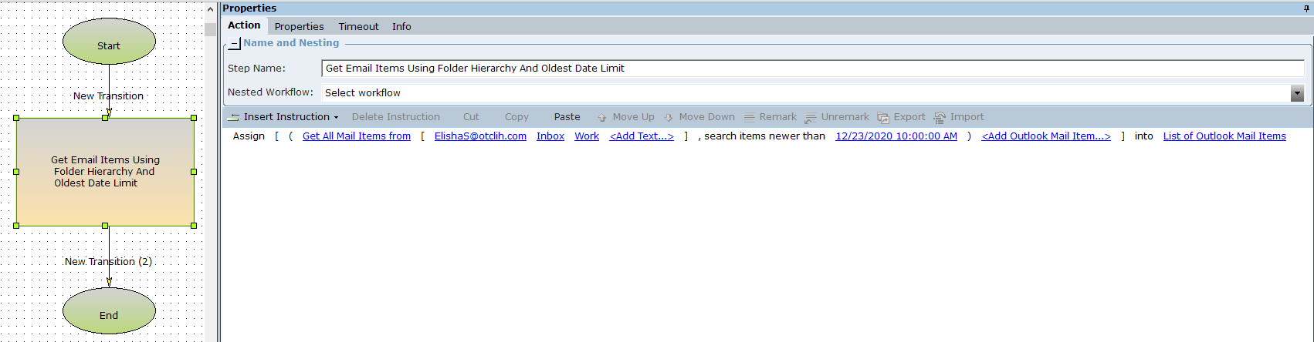Switch to the Timeout tab
This screenshot has height=342, width=1314.
(358, 26)
